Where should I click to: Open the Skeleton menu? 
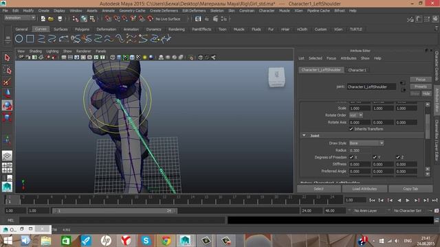pyautogui.click(x=217, y=11)
